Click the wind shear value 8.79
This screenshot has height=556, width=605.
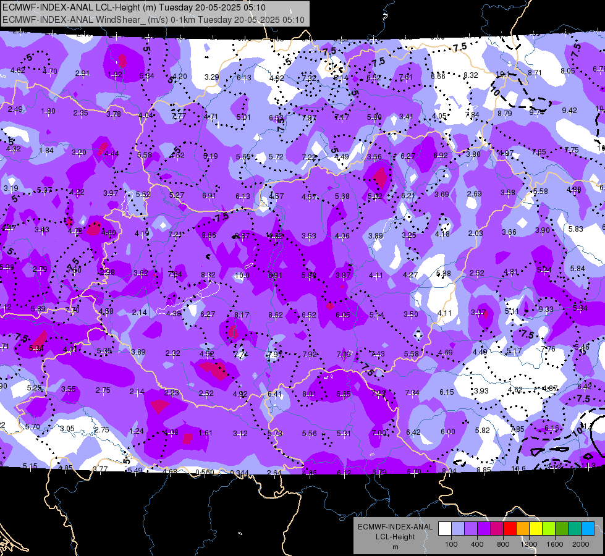[505, 114]
